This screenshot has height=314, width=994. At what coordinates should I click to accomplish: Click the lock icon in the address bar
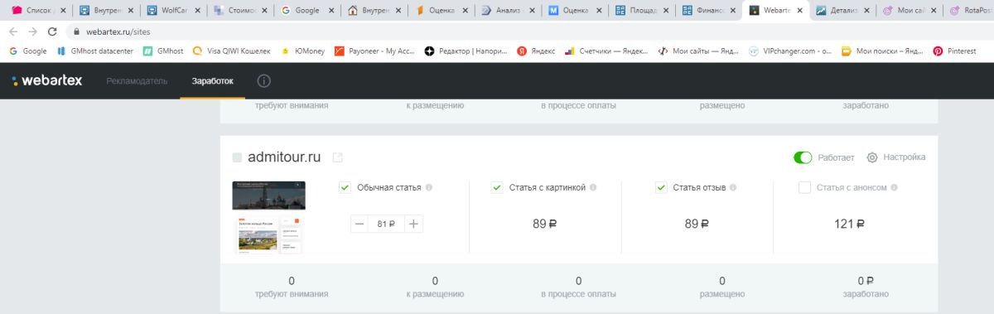click(x=76, y=31)
